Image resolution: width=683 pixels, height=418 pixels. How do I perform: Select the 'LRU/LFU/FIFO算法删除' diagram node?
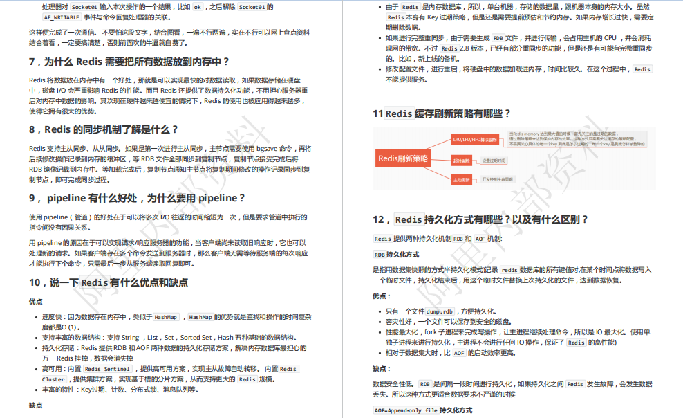pyautogui.click(x=475, y=140)
